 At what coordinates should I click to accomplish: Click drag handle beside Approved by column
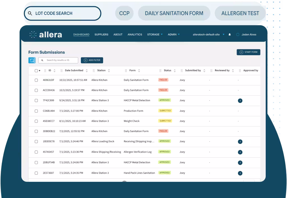pos(240,70)
